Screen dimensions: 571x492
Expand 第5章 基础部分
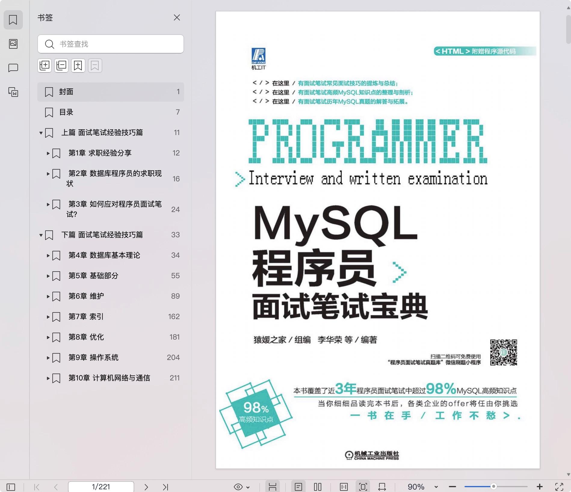point(48,276)
